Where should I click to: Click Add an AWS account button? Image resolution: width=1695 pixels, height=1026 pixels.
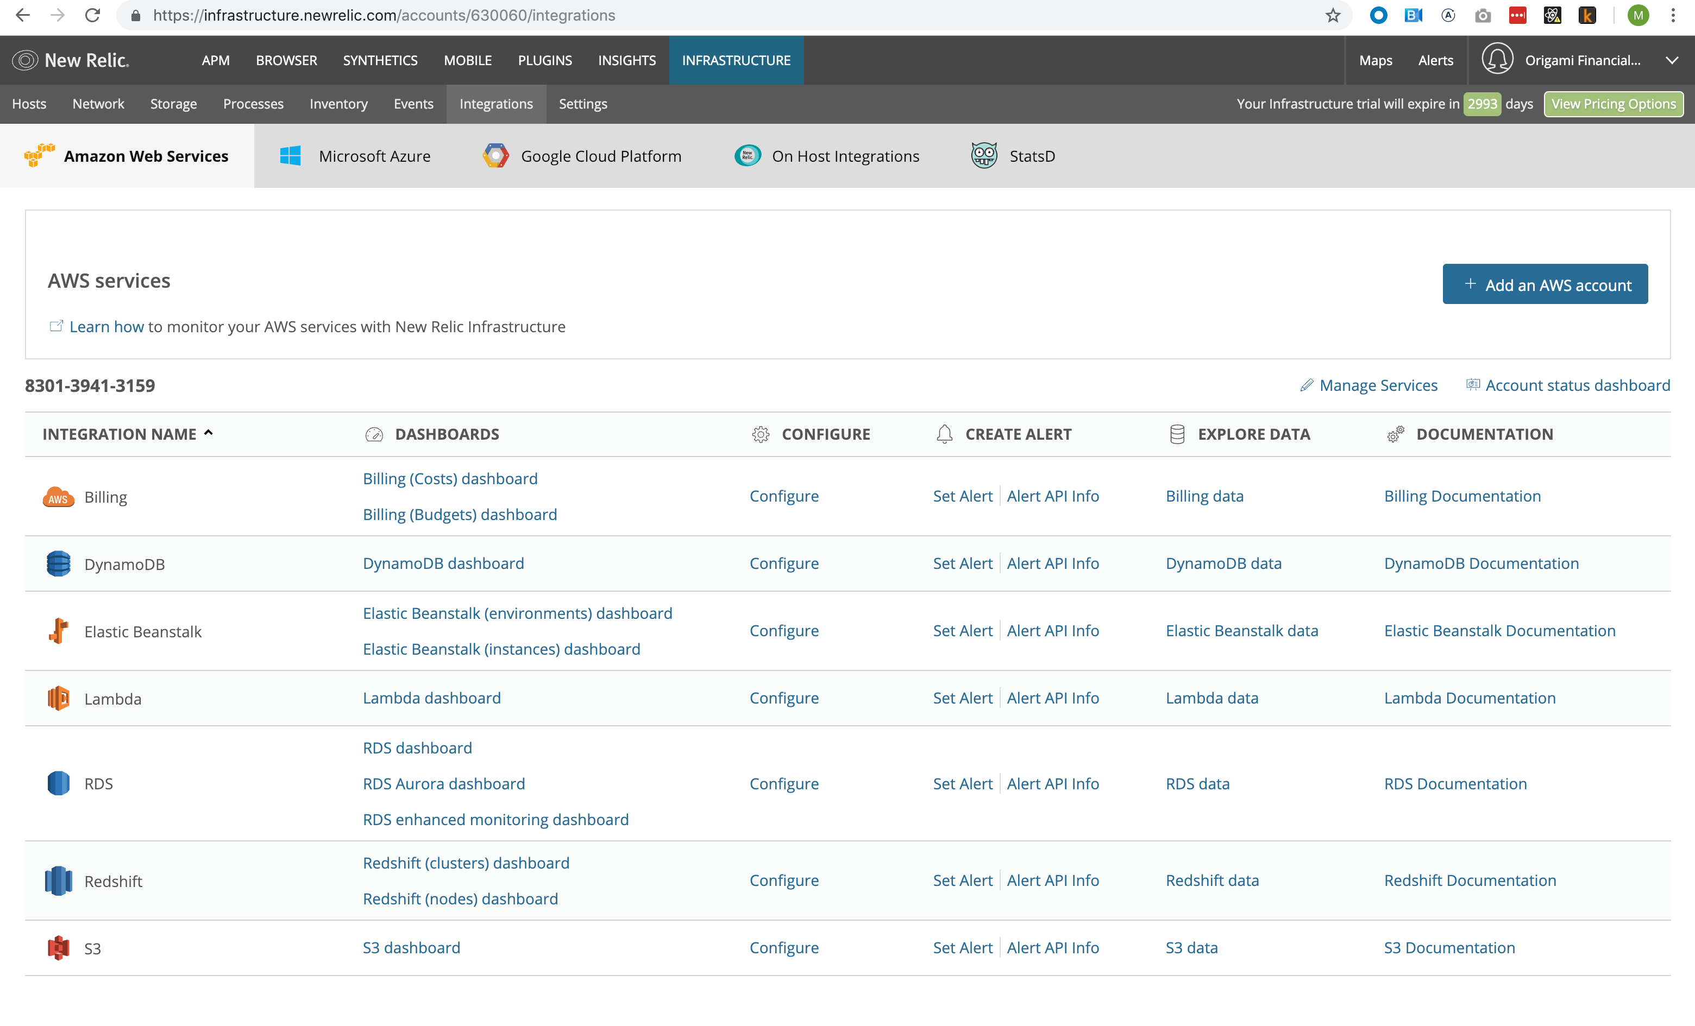click(1545, 284)
